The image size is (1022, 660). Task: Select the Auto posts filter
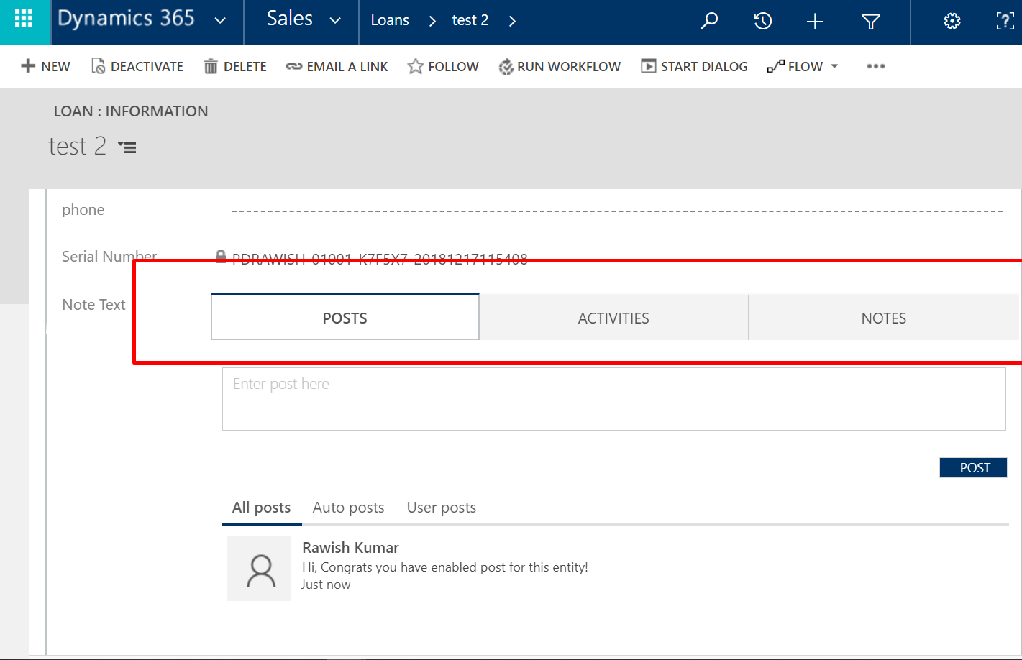[348, 508]
